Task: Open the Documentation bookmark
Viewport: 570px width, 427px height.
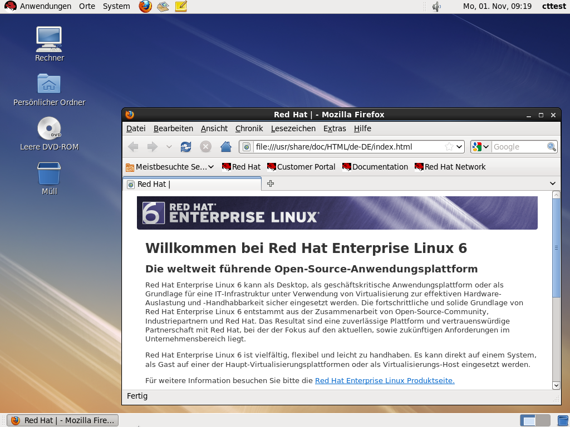Action: pos(375,167)
